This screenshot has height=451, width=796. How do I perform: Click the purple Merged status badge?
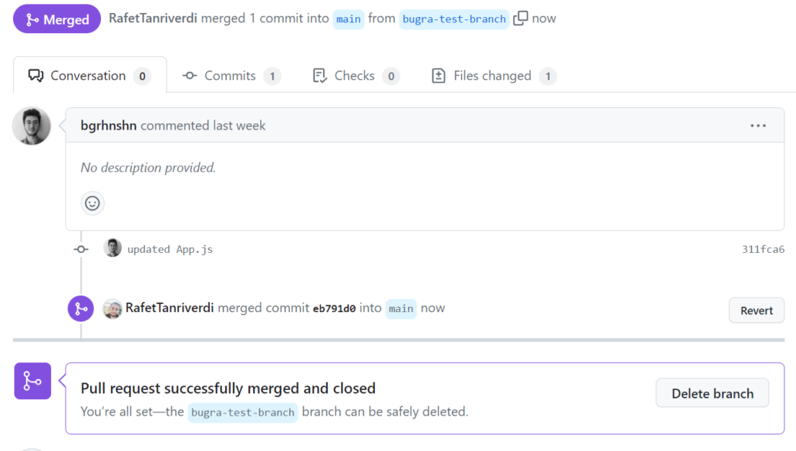(x=57, y=19)
